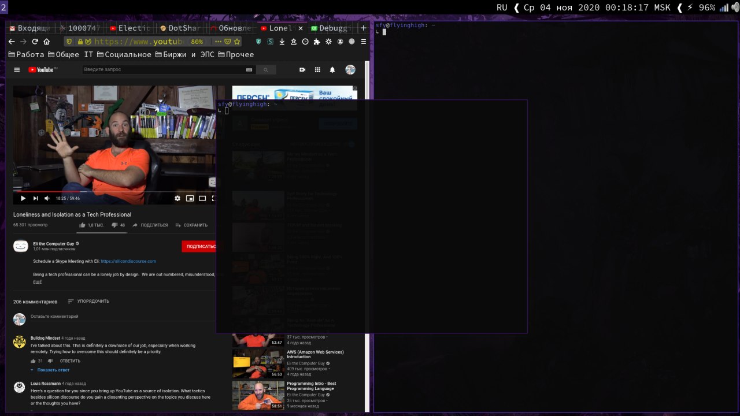Open the Programming Intro suggested video thumbnail

click(258, 395)
